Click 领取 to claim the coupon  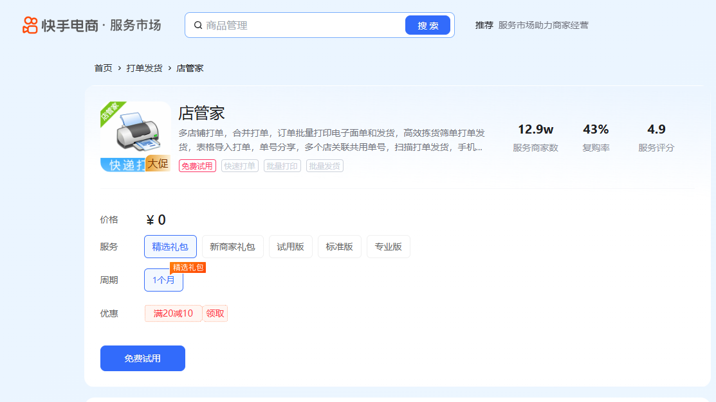tap(216, 313)
